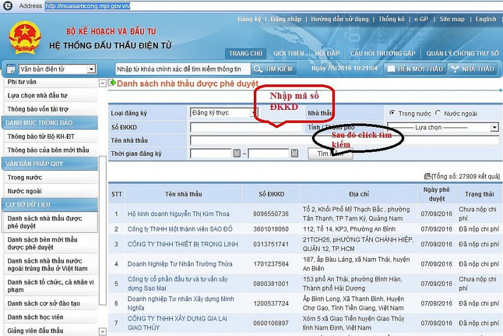This screenshot has width=503, height=336.
Task: Open the BÊN MỜI THẦU section
Action: 414,69
